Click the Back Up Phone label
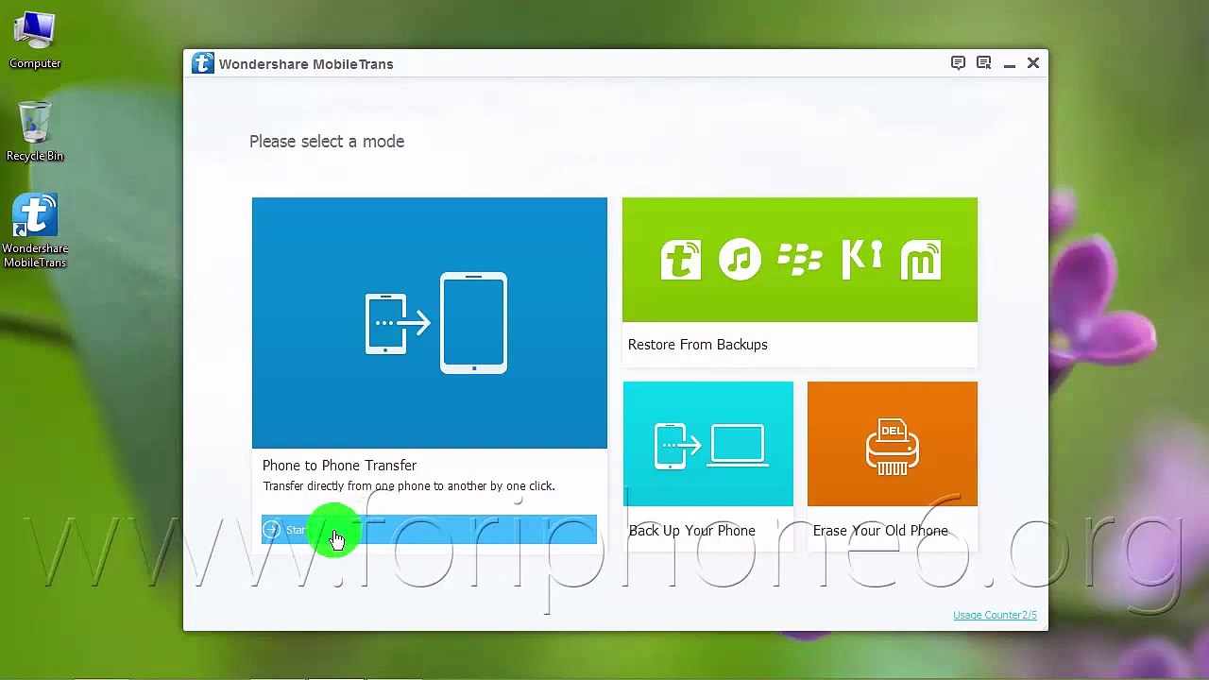 coord(691,531)
